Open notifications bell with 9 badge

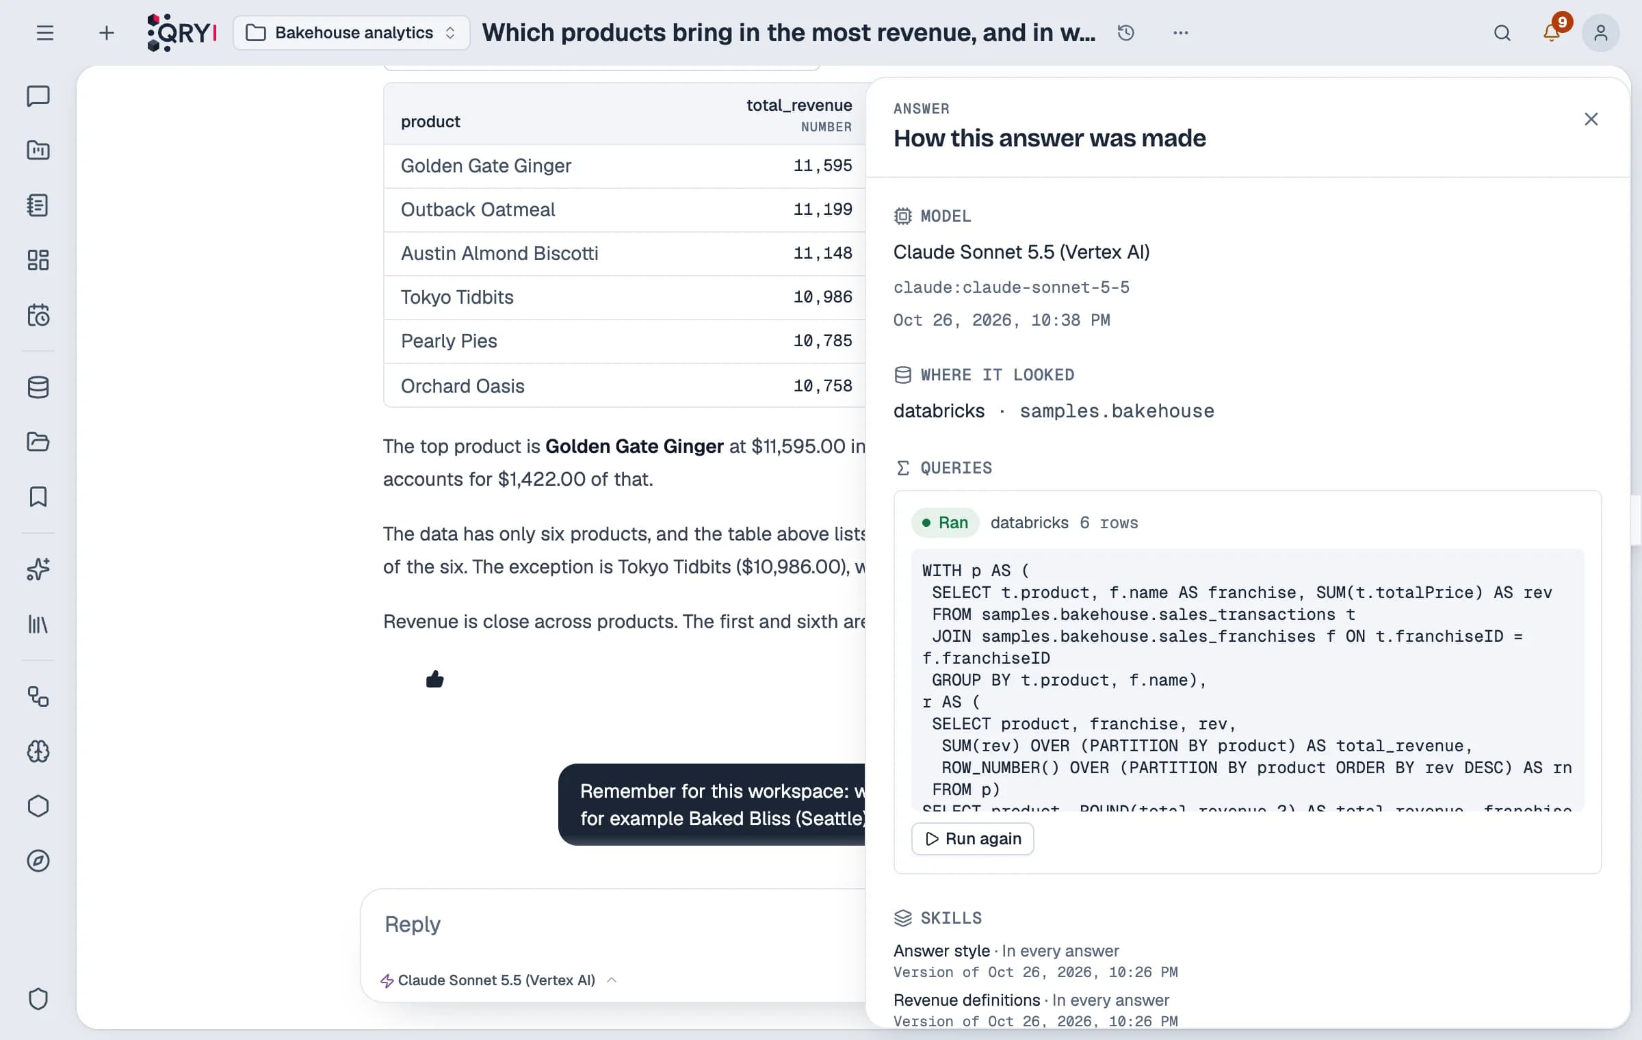coord(1553,31)
